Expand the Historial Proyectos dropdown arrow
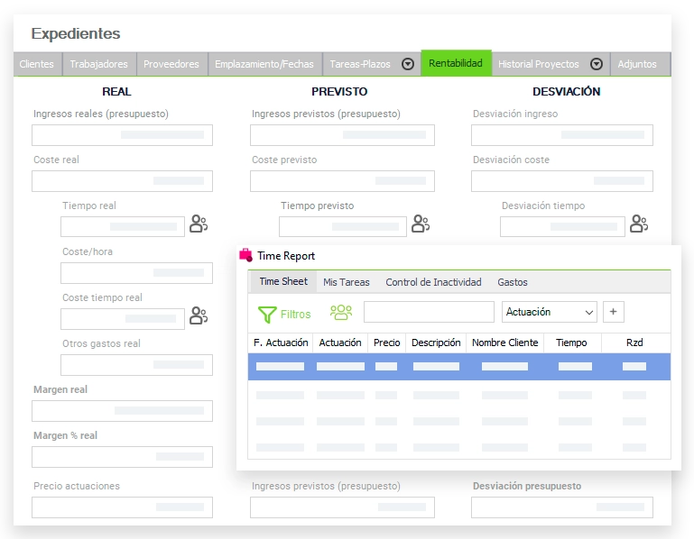The width and height of the screenshot is (694, 539). coord(597,64)
